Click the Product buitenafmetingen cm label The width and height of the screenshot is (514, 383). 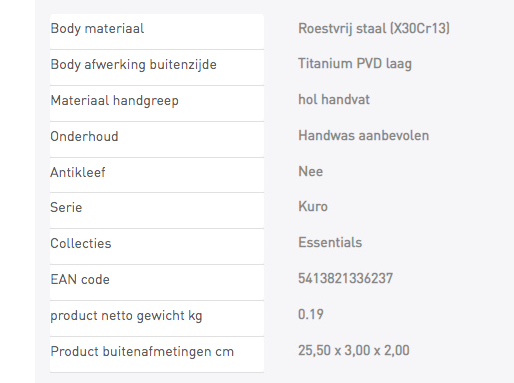click(142, 351)
